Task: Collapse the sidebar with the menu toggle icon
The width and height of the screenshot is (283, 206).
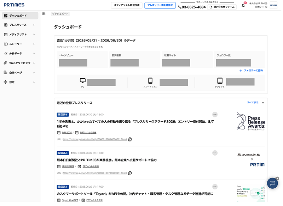Action: pos(44,14)
